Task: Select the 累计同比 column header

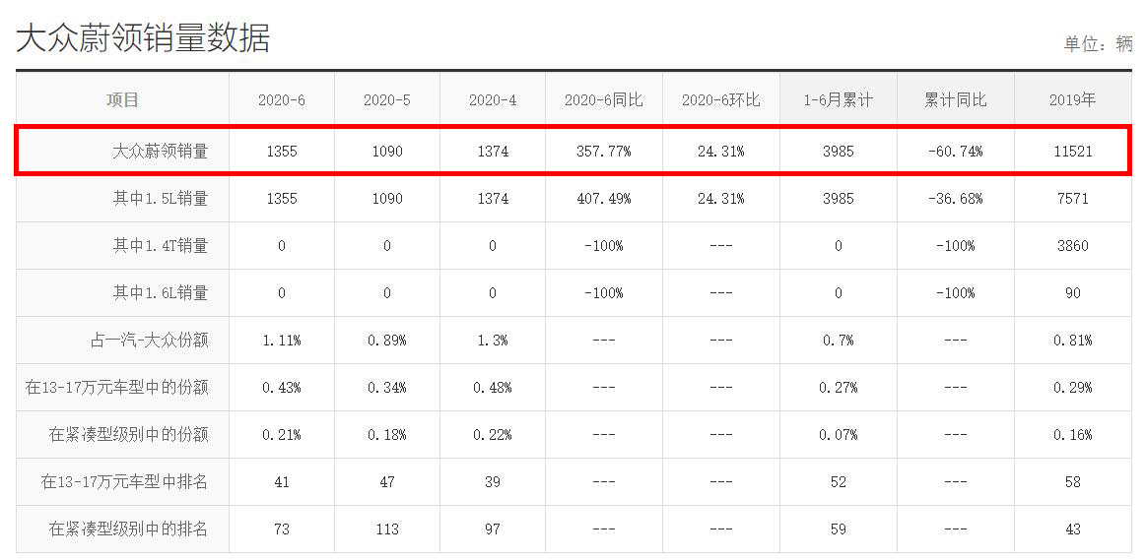Action: click(955, 100)
